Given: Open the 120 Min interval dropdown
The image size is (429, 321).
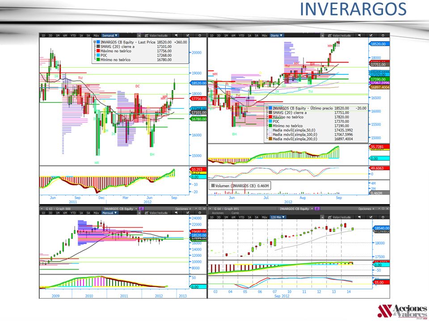Looking at the screenshot, I should 278,217.
